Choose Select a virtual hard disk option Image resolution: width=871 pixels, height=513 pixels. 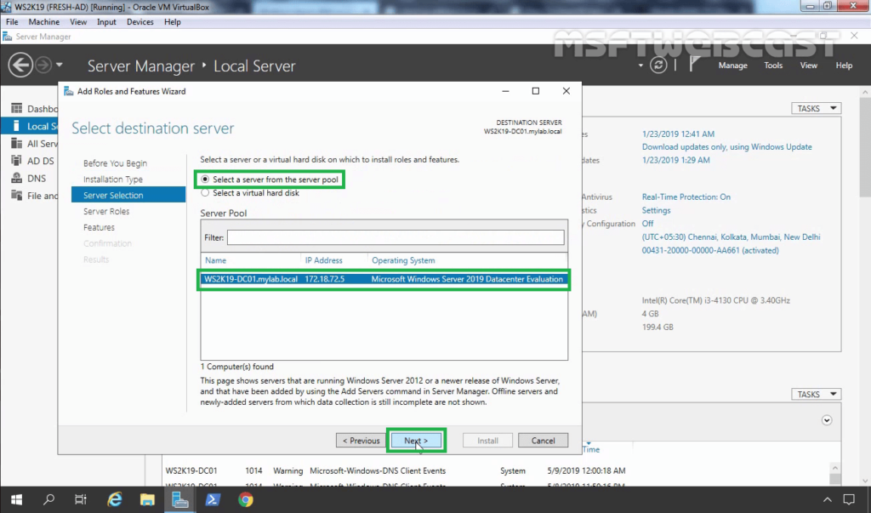[x=250, y=193]
